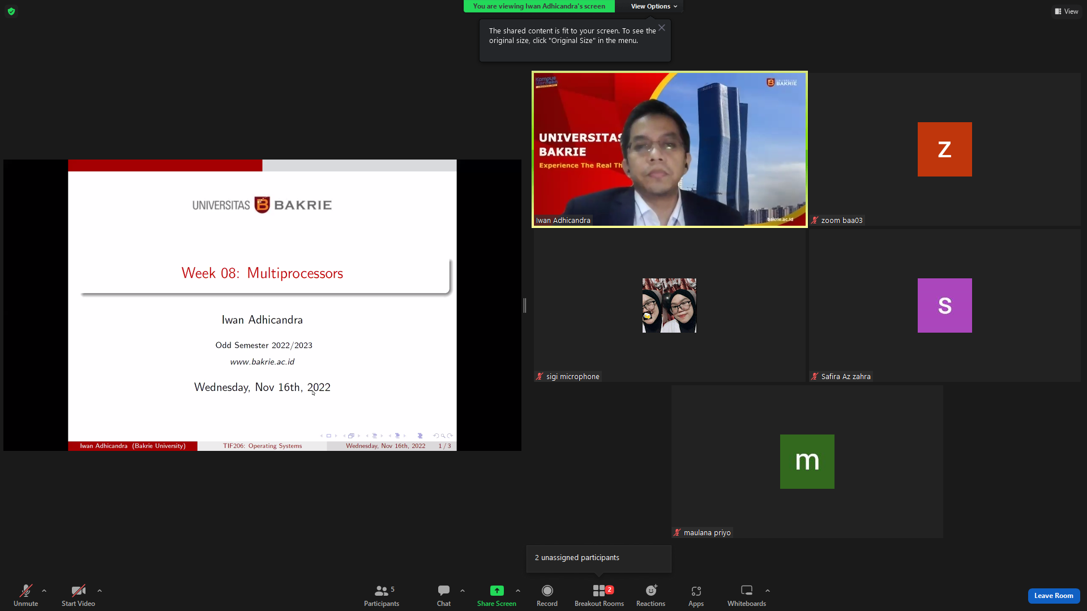Screen dimensions: 1087x611
Task: Click the '2 unassigned participants' notice
Action: (599, 558)
